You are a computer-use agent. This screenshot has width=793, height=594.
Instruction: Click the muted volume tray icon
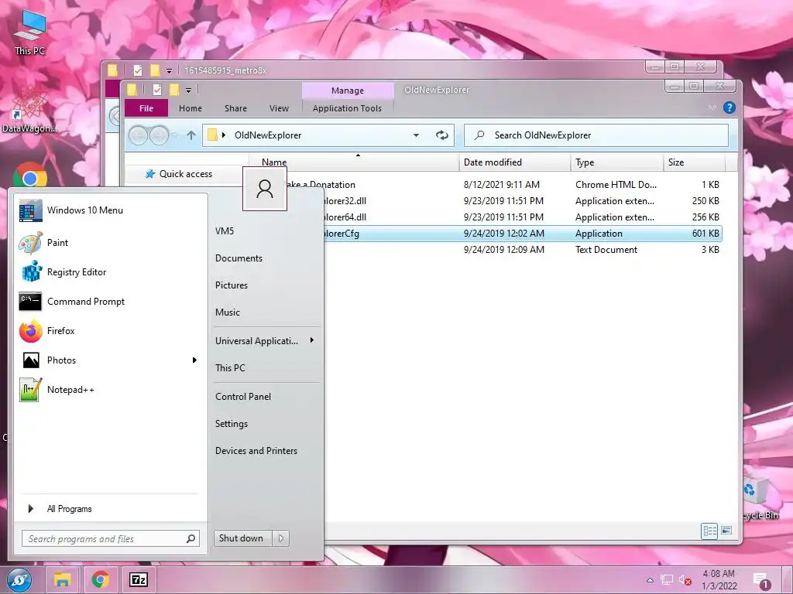pyautogui.click(x=685, y=580)
